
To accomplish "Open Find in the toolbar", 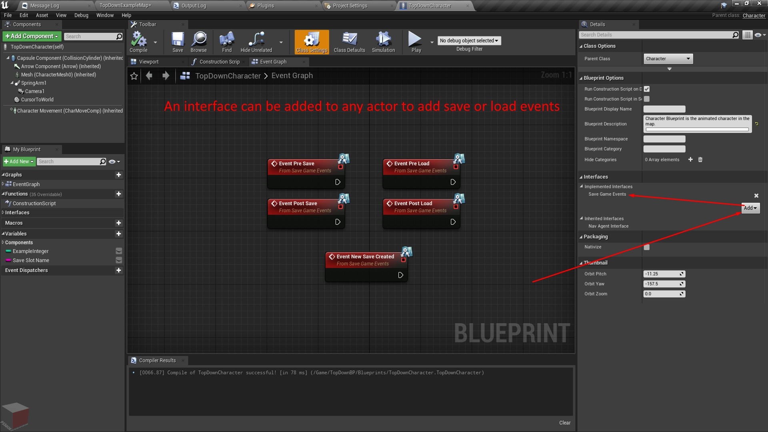I will [x=227, y=42].
